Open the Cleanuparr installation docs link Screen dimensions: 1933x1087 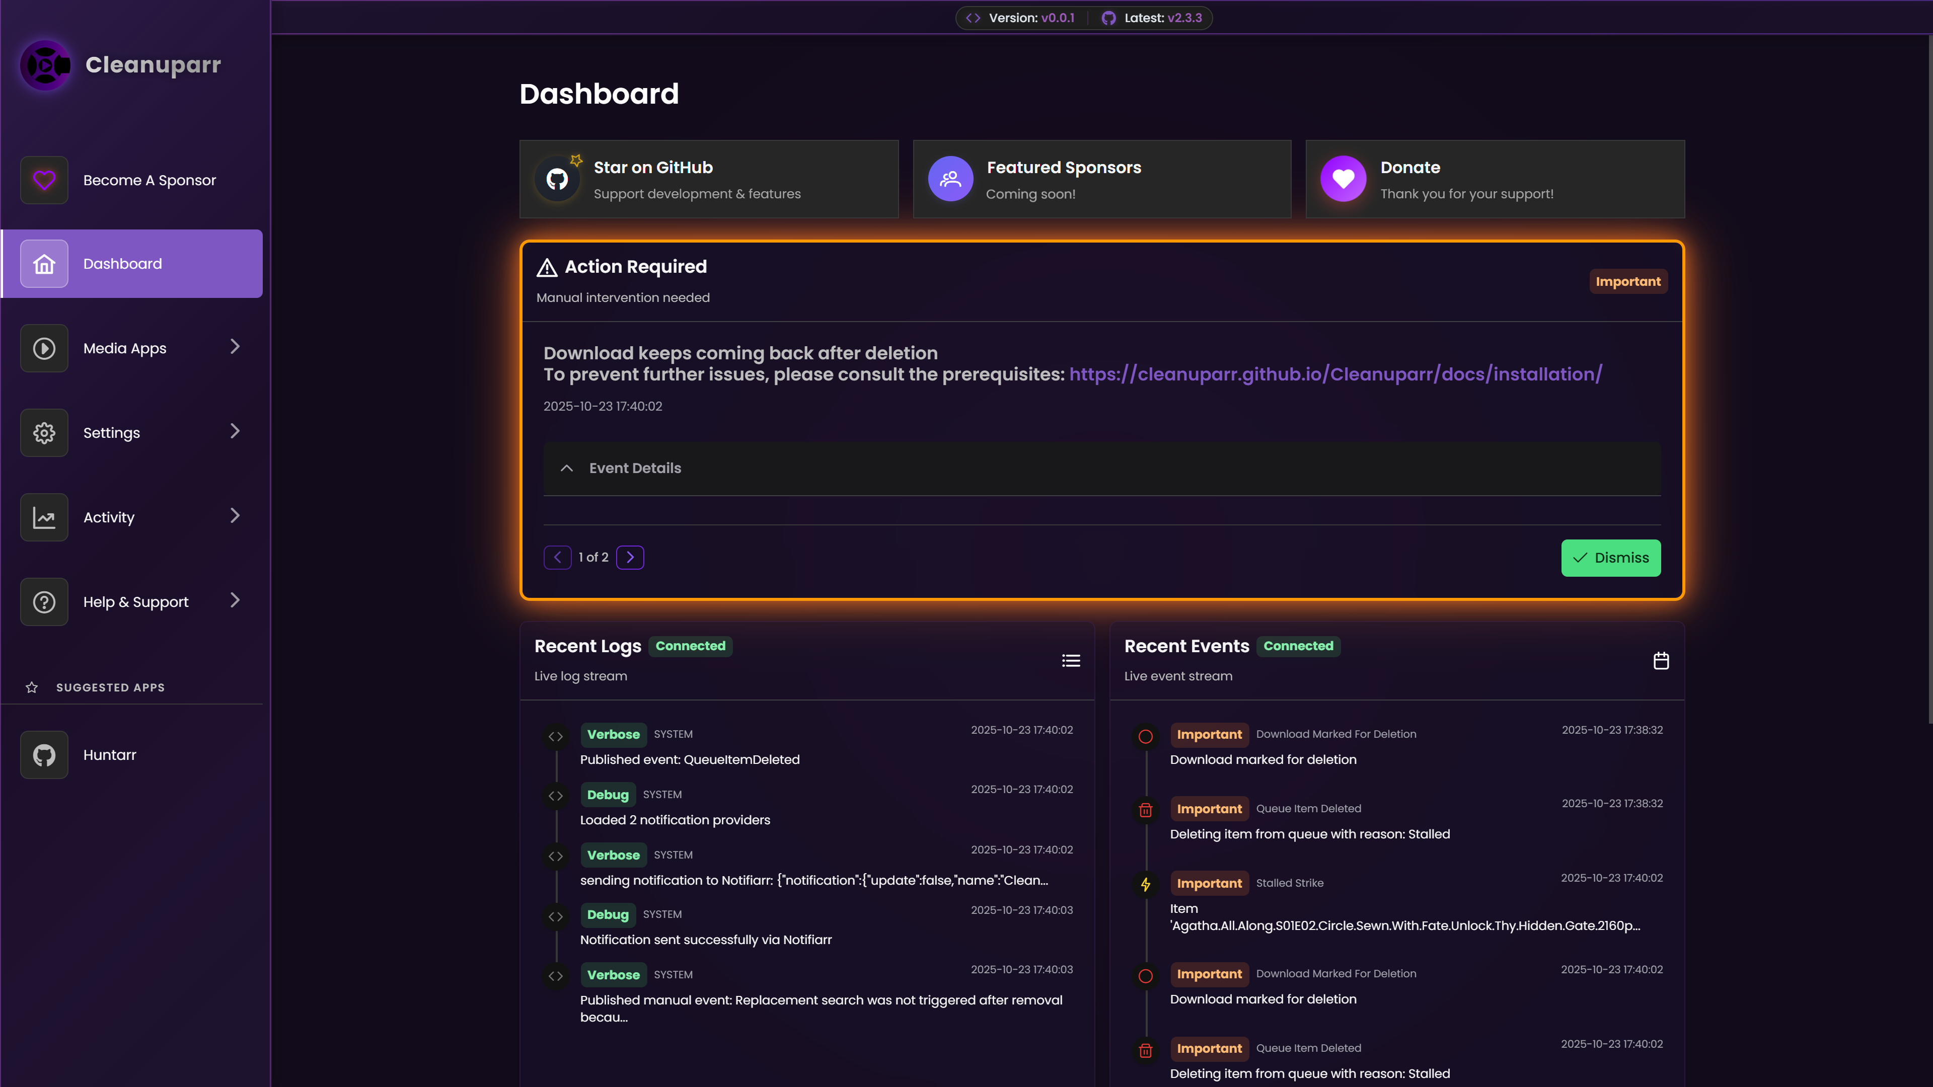[x=1335, y=374]
